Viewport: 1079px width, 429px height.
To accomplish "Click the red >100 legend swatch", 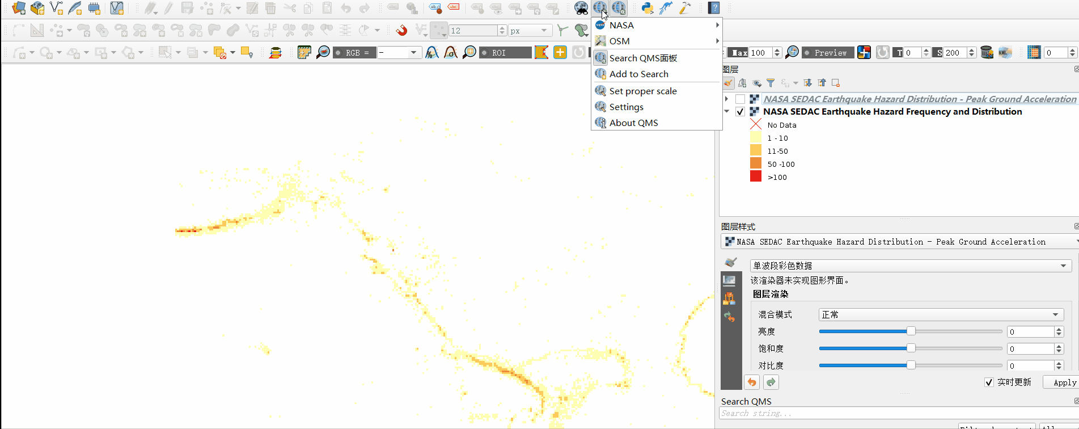I will pyautogui.click(x=756, y=177).
